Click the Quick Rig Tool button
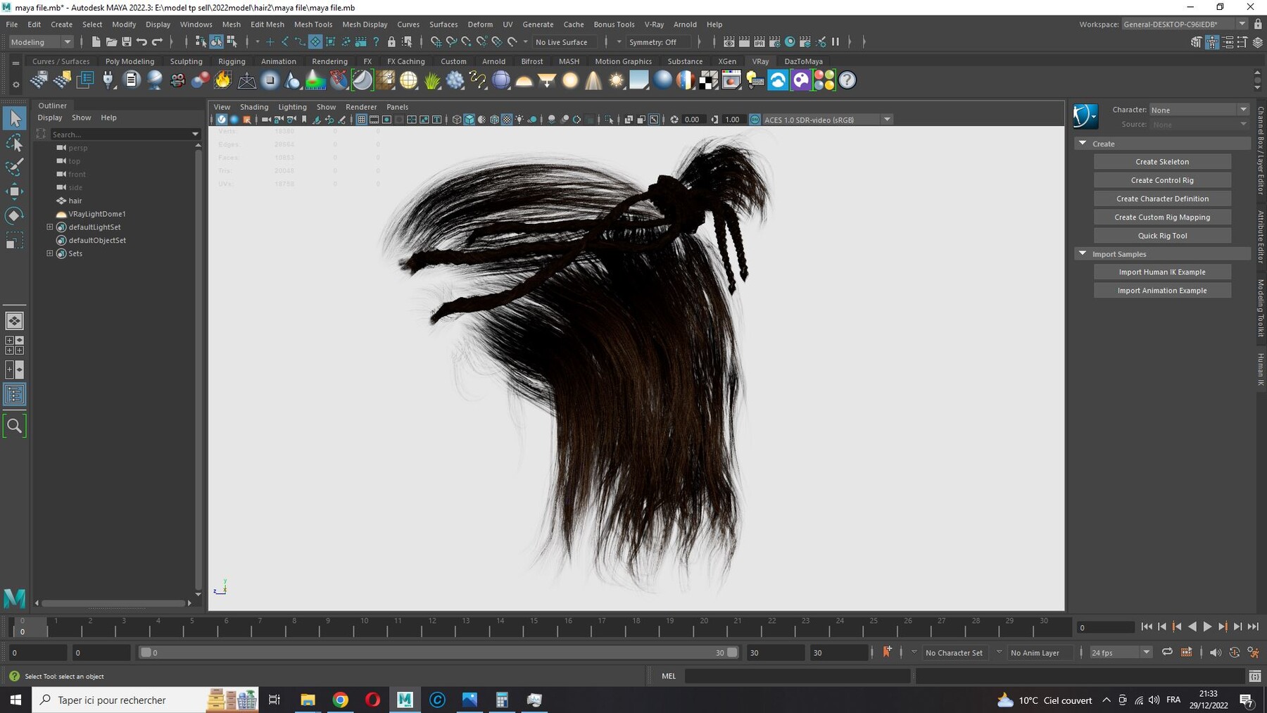This screenshot has width=1267, height=713. point(1162,236)
